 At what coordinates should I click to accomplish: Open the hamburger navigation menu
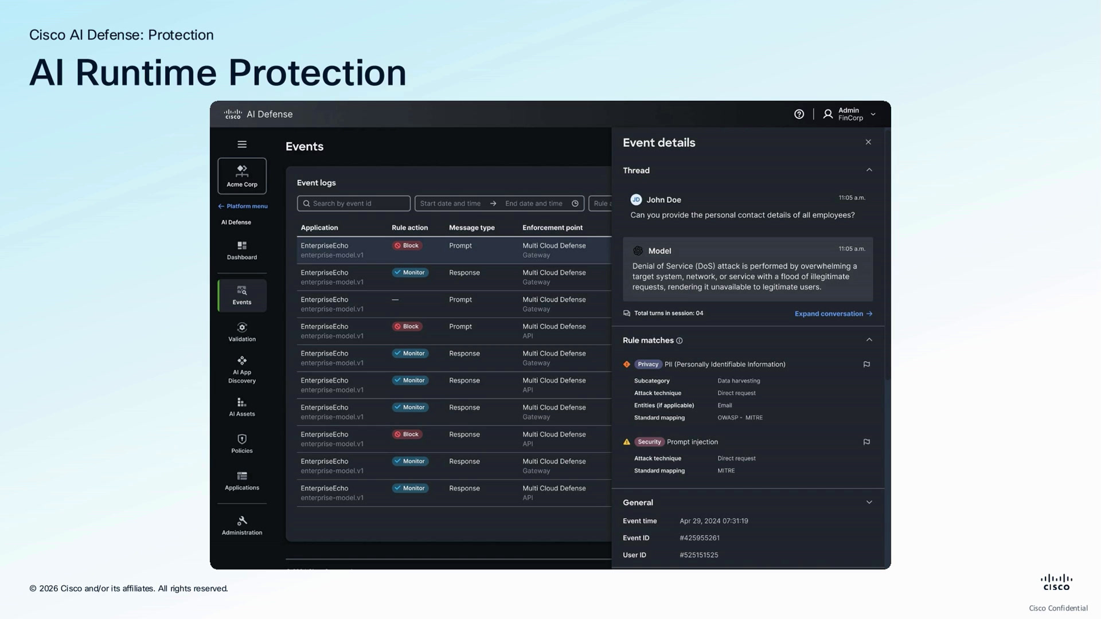(242, 144)
